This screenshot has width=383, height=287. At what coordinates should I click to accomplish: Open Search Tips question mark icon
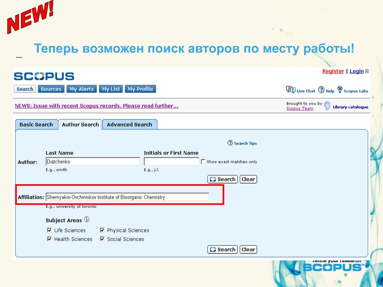[230, 143]
